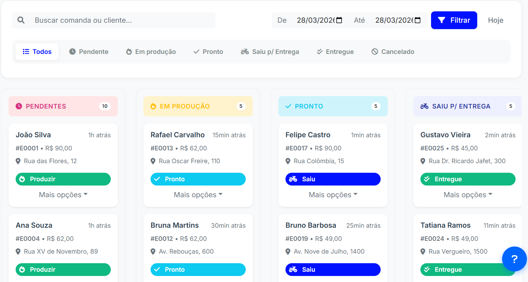The image size is (528, 282).
Task: Click the Até end date input
Action: [x=398, y=20]
